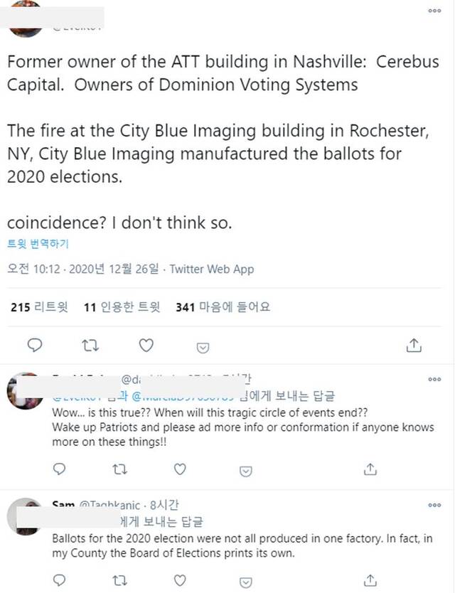The height and width of the screenshot is (593, 455).
Task: Open the three-dot menu on the main tweet
Action: click(433, 11)
